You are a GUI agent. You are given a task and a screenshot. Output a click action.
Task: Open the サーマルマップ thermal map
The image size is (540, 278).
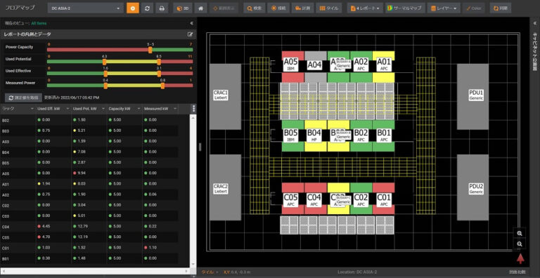click(405, 8)
